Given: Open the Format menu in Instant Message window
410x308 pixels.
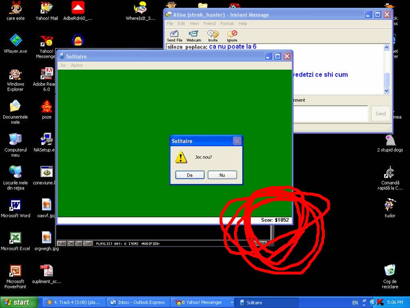Looking at the screenshot, I should pos(227,24).
